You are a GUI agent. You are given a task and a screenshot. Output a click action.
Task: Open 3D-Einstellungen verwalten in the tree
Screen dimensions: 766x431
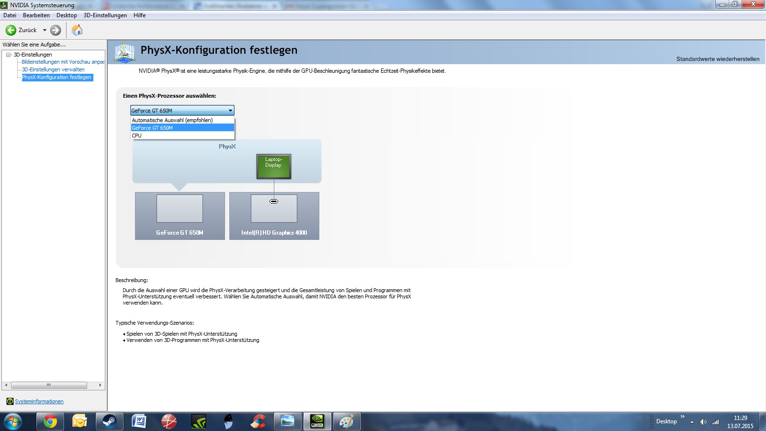coord(53,69)
